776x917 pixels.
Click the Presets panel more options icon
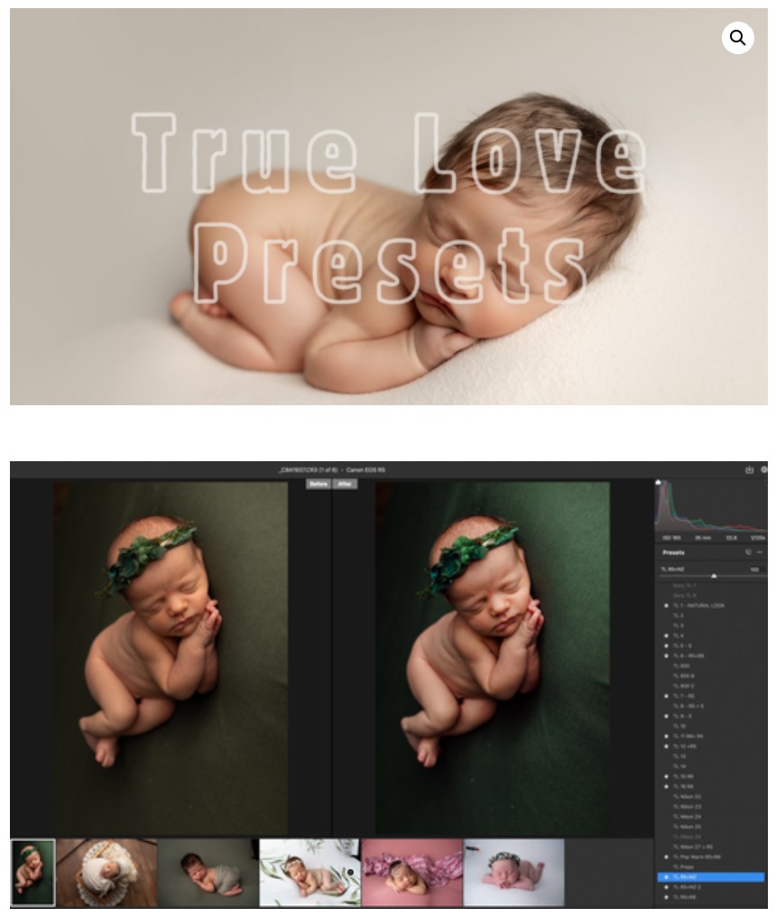760,552
